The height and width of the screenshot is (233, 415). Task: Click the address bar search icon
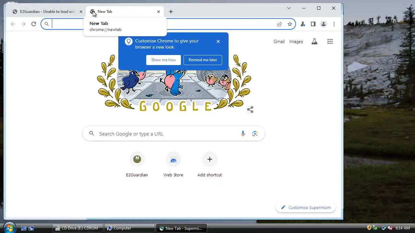coord(47,24)
